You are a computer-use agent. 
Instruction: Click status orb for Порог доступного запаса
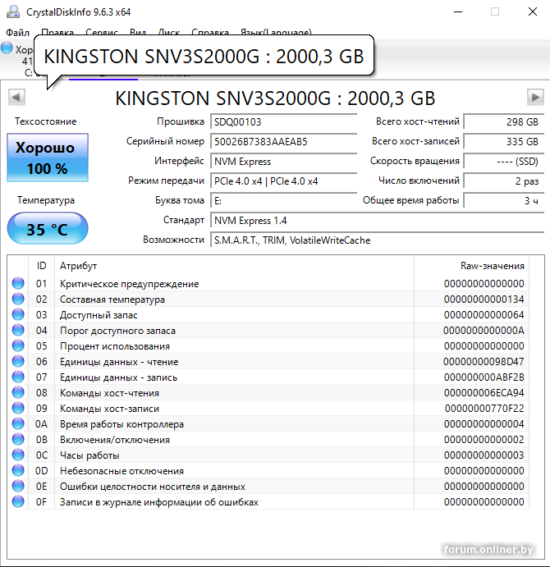[x=18, y=330]
